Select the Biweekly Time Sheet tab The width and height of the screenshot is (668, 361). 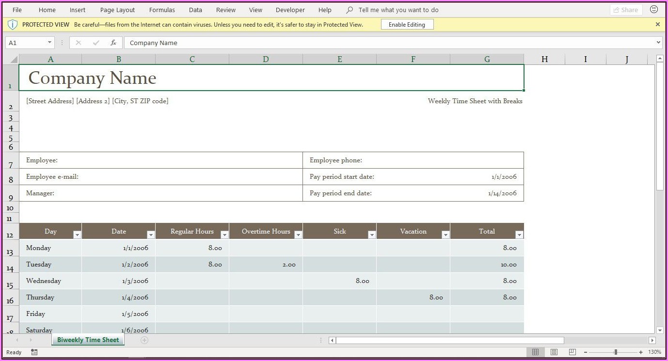[x=88, y=340]
